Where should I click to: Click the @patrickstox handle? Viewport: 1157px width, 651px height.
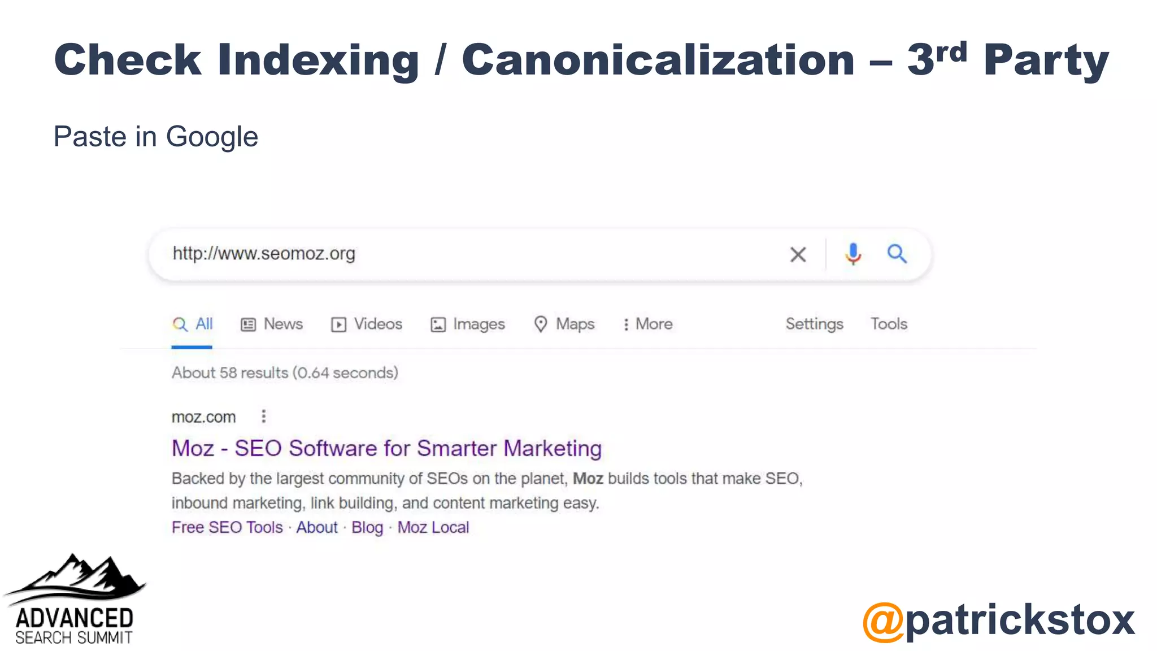[x=999, y=620]
